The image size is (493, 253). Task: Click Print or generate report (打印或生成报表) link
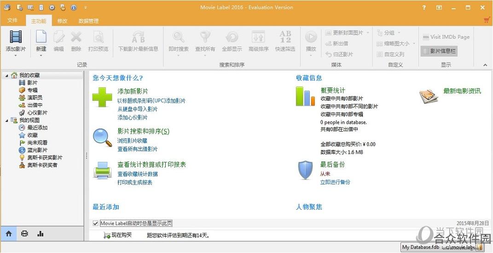pos(135,182)
